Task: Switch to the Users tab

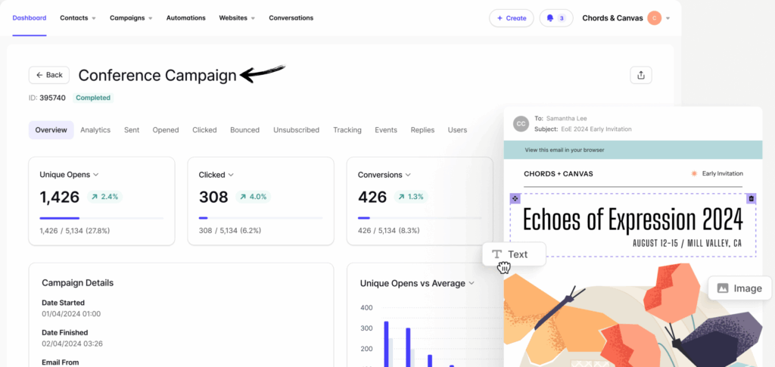Action: pos(457,130)
